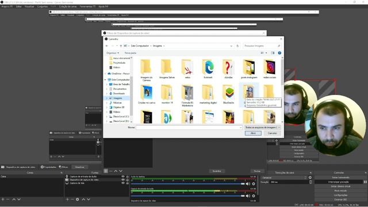Open Configurações in Controles
The image size is (368, 207).
pos(340,195)
